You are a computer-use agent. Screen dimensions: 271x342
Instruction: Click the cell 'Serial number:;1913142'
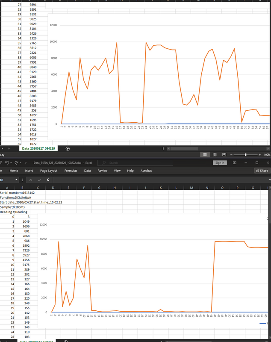[17, 193]
